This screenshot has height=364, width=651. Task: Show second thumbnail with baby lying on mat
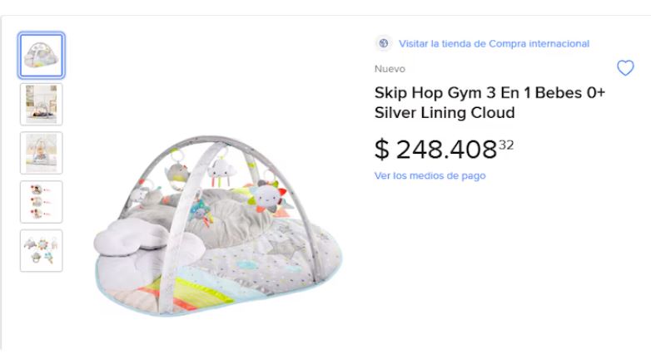42,104
